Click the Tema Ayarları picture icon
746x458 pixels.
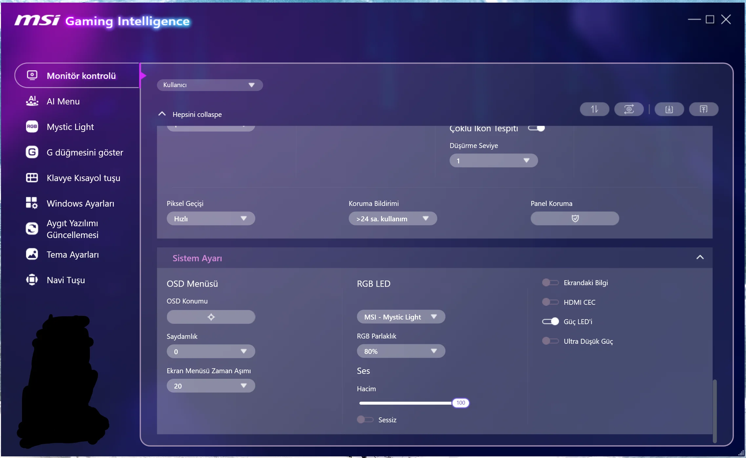32,254
